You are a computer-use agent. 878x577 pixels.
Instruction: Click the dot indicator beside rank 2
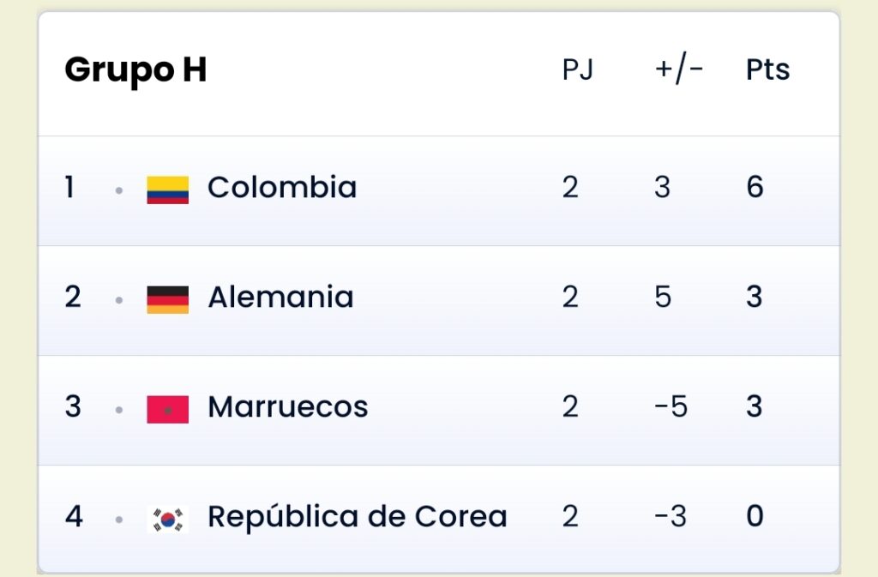click(x=118, y=301)
